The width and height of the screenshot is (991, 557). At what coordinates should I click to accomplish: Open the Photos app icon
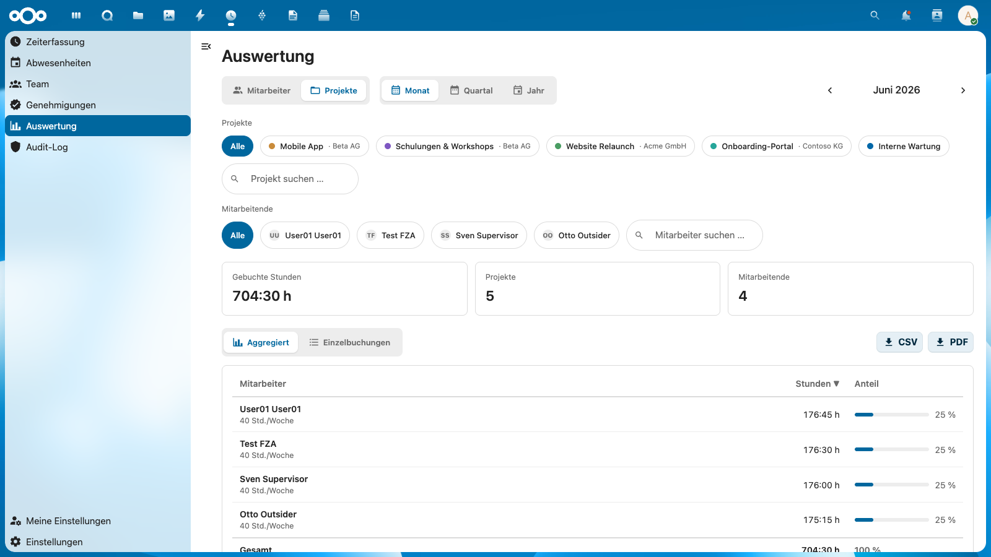(x=169, y=15)
